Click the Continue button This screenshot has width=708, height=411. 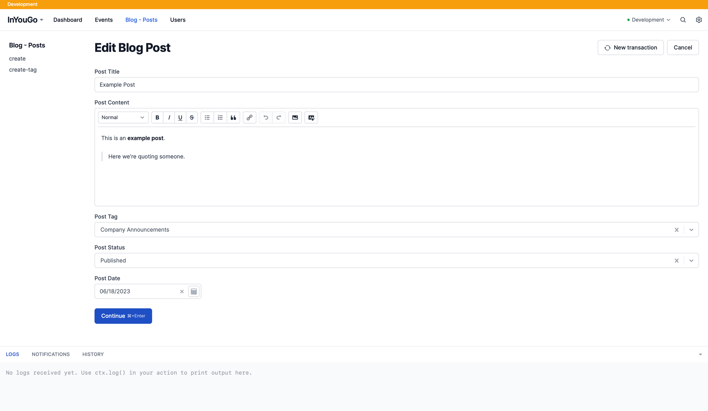pyautogui.click(x=123, y=316)
